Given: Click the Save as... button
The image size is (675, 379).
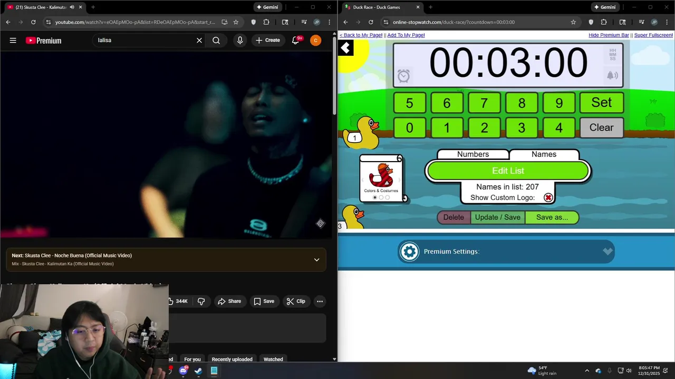Looking at the screenshot, I should point(552,217).
